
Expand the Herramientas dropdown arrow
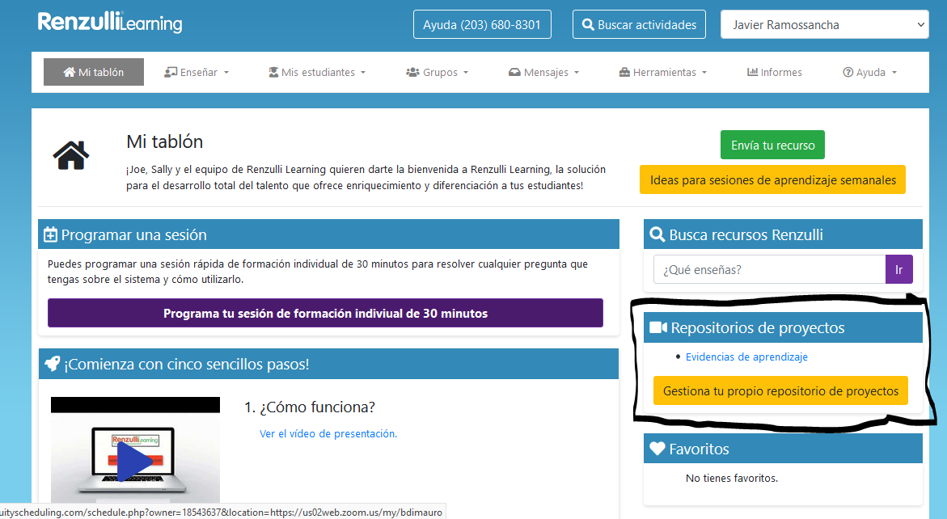pyautogui.click(x=704, y=73)
